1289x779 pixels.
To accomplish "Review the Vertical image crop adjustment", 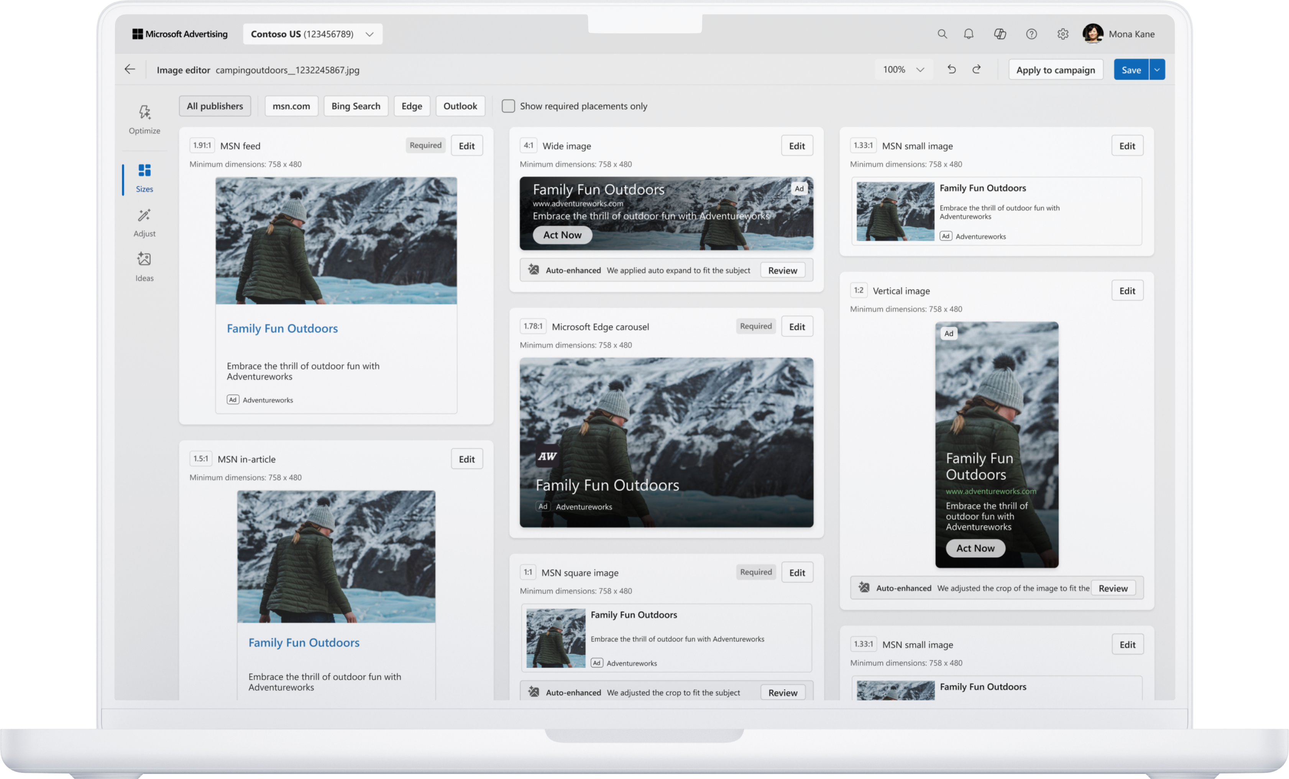I will coord(1113,588).
